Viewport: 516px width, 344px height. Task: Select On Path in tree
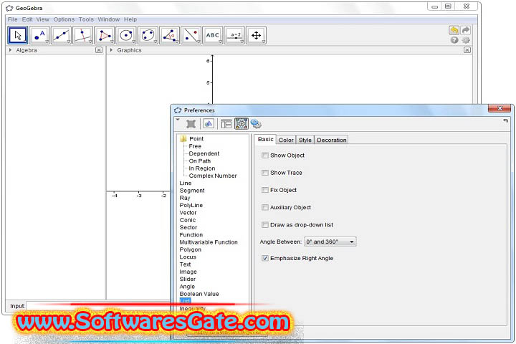[200, 161]
